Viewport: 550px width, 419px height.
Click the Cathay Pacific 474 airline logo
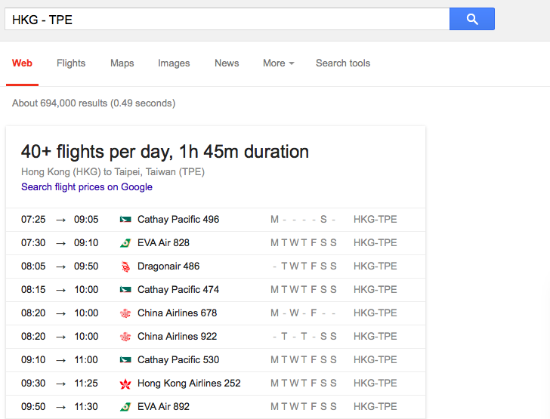[125, 290]
